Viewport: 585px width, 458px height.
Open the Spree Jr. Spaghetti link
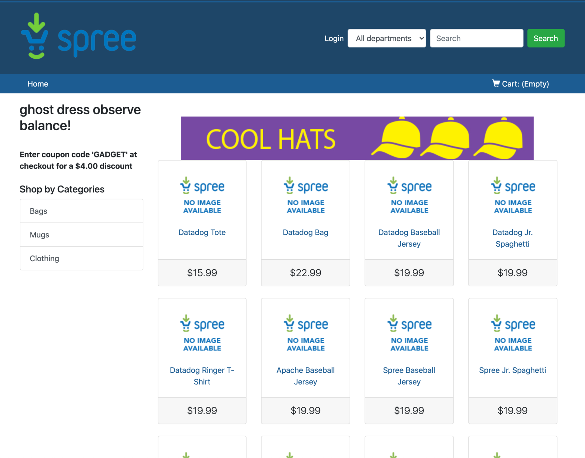click(x=512, y=370)
